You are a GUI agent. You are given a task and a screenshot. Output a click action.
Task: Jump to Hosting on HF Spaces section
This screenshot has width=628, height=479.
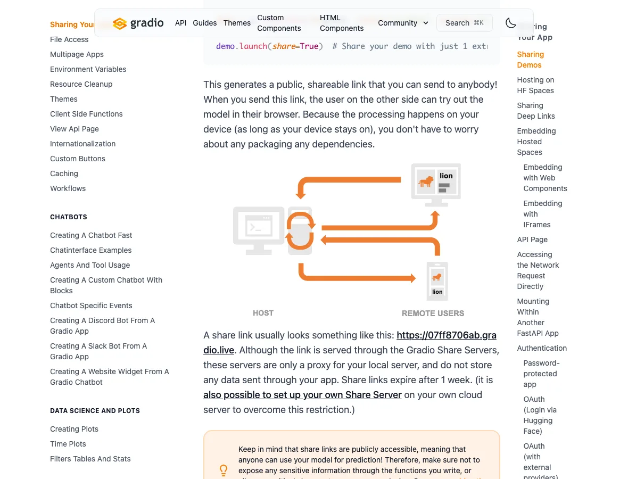[535, 85]
